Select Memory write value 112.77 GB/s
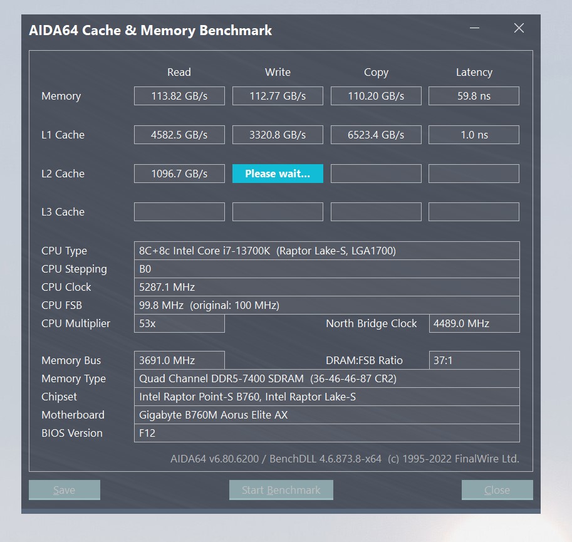The height and width of the screenshot is (542, 572). pos(278,96)
